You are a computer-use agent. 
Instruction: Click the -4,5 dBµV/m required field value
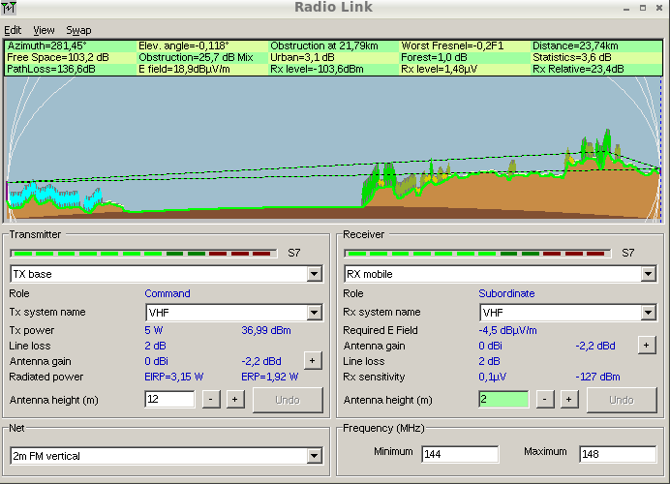(x=507, y=330)
